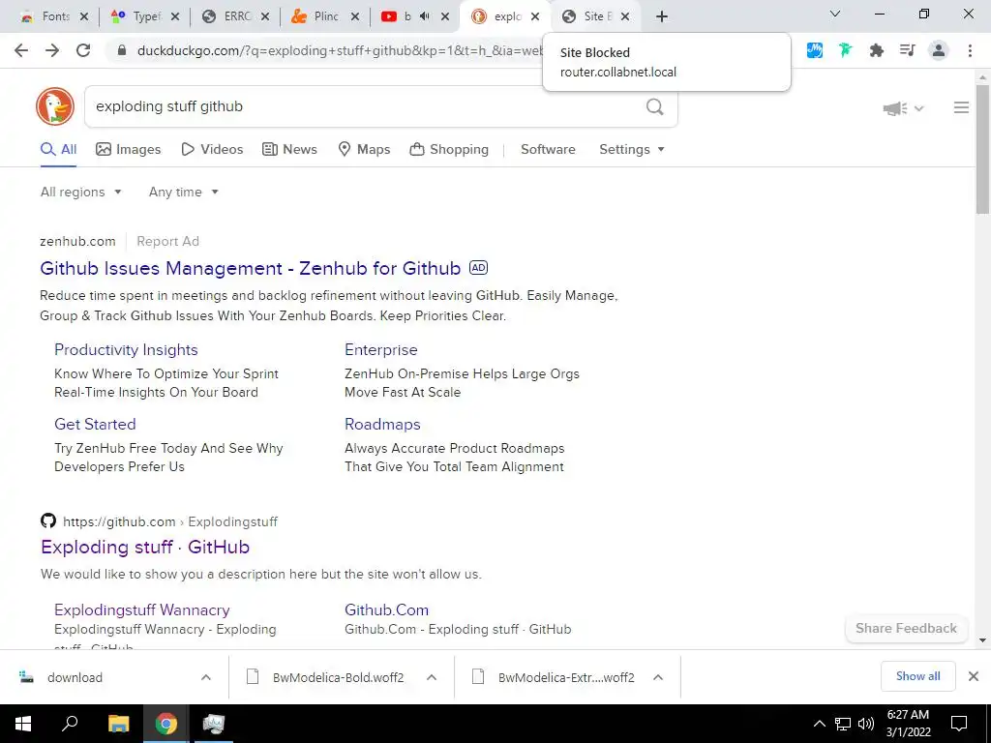Open the Settings dropdown
This screenshot has width=991, height=743.
(x=632, y=150)
